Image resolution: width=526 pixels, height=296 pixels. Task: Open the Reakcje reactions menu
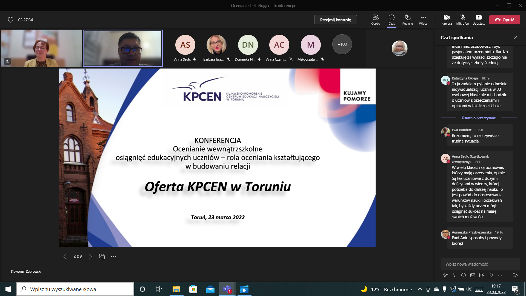coord(407,20)
